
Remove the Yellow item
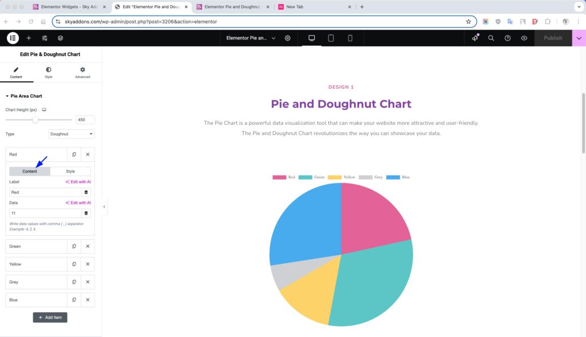click(88, 264)
